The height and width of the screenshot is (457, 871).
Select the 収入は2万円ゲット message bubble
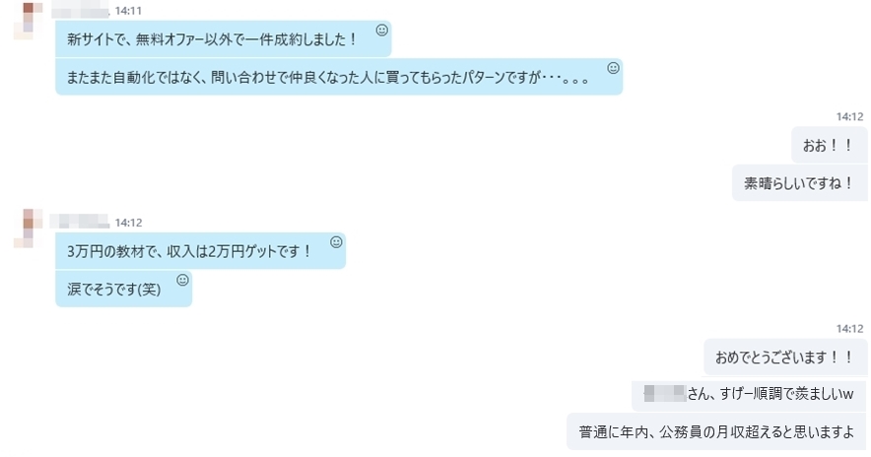pos(201,251)
